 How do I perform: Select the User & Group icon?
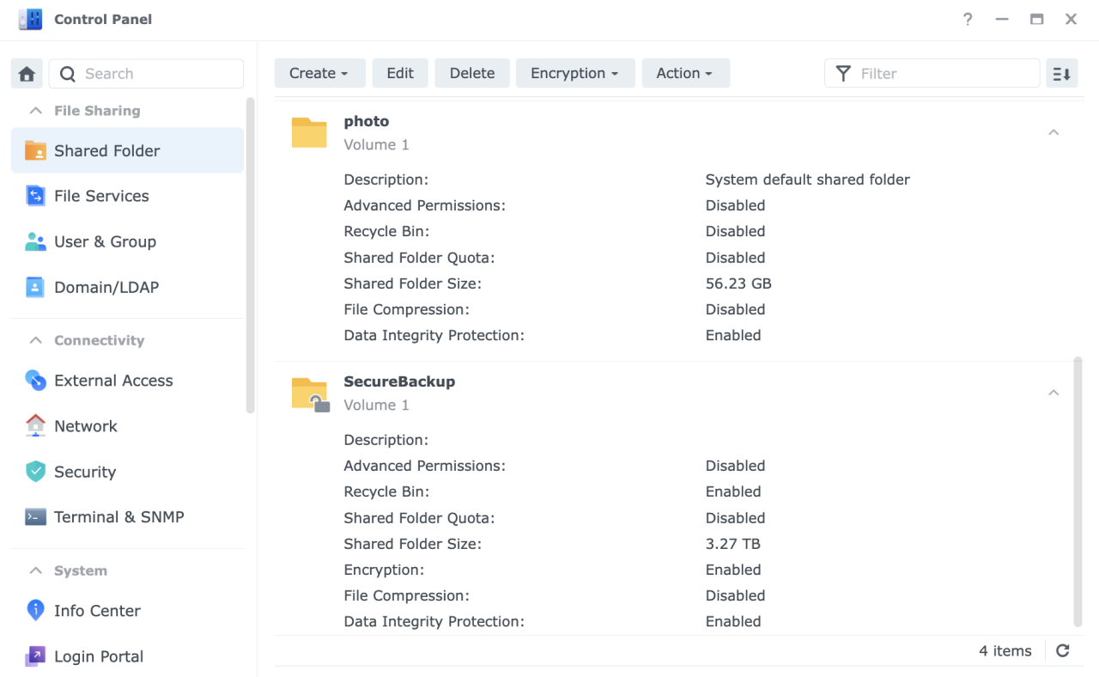(x=36, y=241)
